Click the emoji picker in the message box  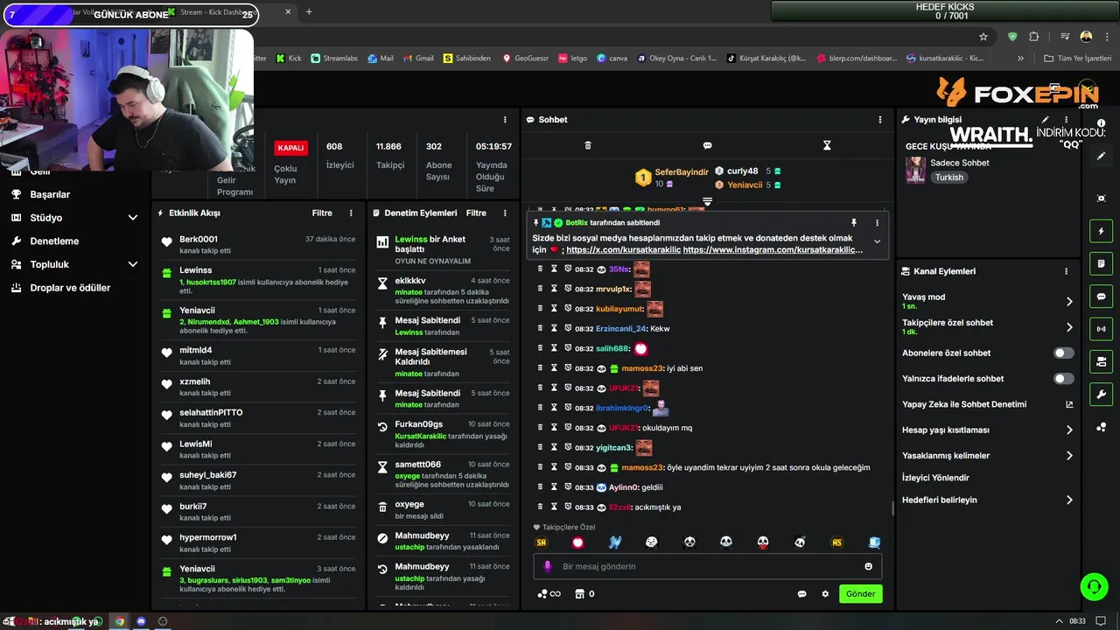[869, 567]
